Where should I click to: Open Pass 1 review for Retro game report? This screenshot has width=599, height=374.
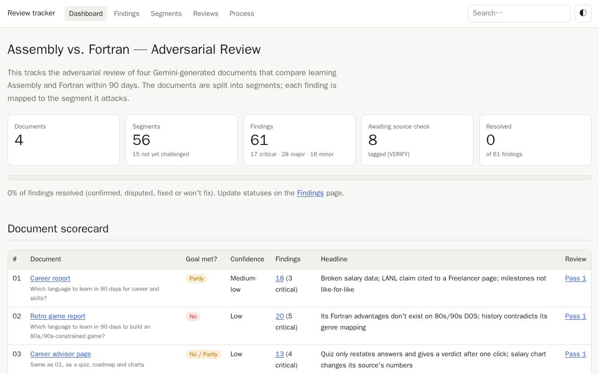click(576, 316)
